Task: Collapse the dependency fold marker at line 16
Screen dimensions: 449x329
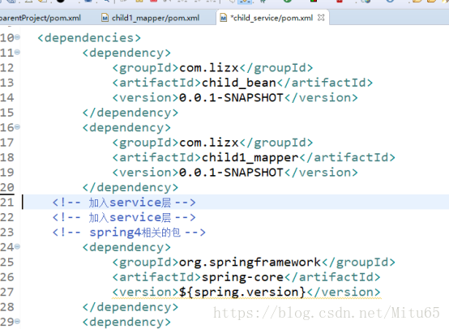Action: pos(17,127)
